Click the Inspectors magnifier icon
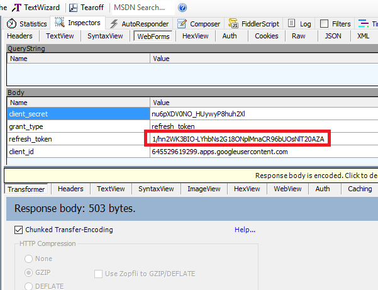This screenshot has width=378, height=290. 60,22
